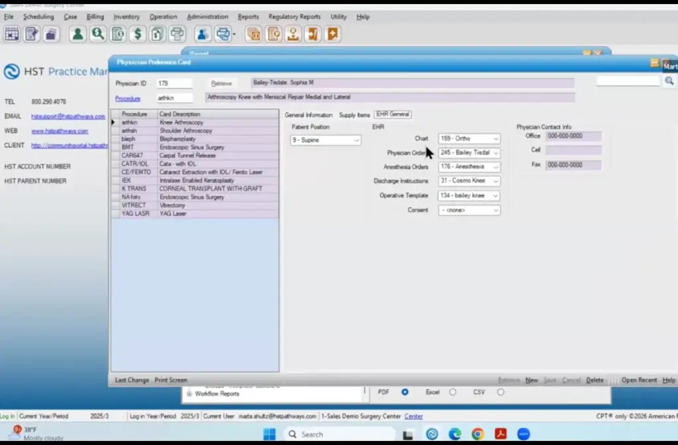The width and height of the screenshot is (678, 445).
Task: Expand the Workflow Reports tree node
Action: (189, 393)
